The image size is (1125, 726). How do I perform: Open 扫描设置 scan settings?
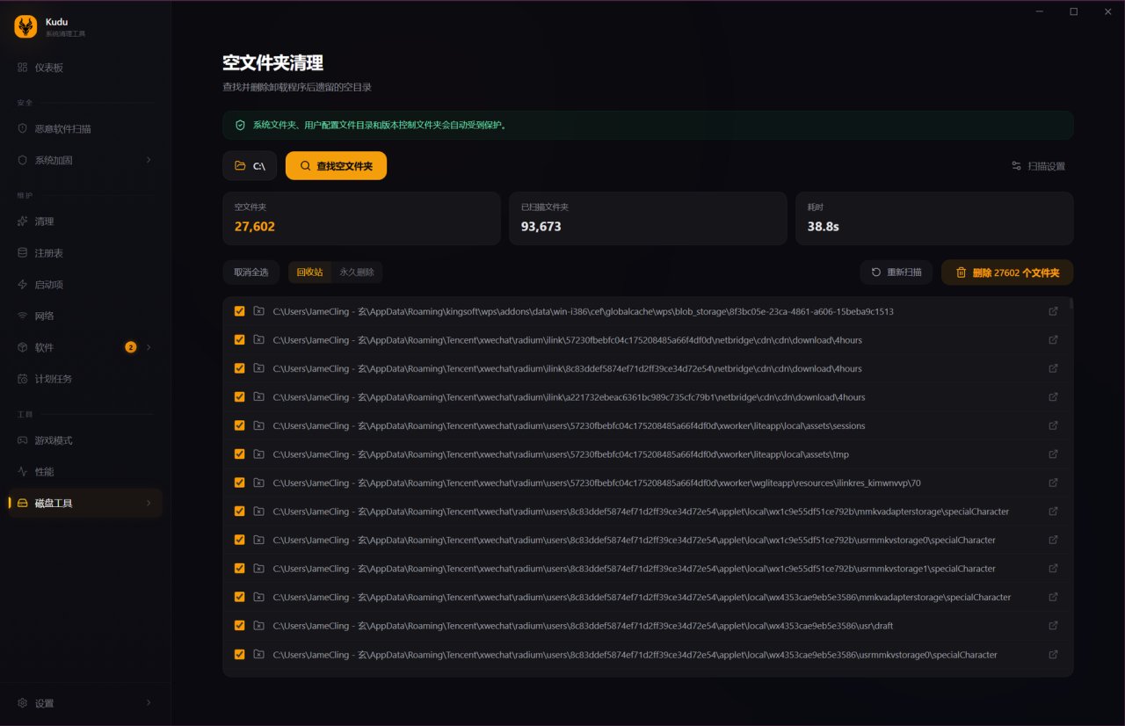pos(1038,165)
